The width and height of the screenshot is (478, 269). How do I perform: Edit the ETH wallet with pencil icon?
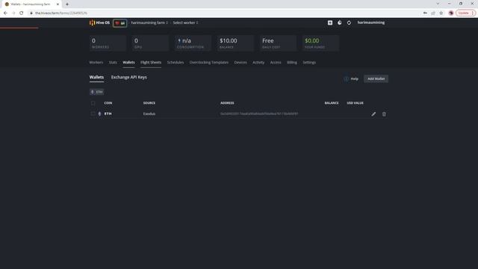(x=373, y=114)
